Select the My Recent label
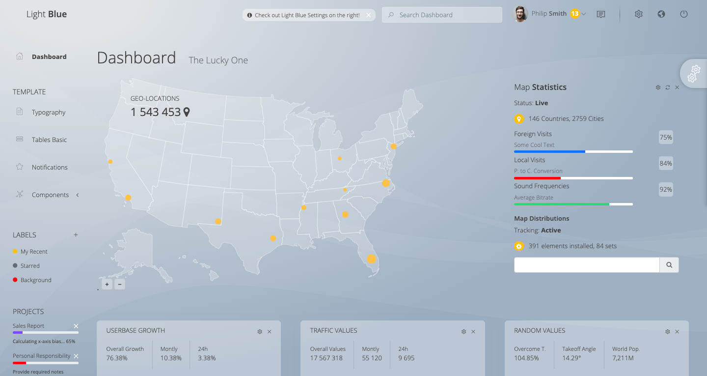The image size is (707, 376). click(30, 252)
